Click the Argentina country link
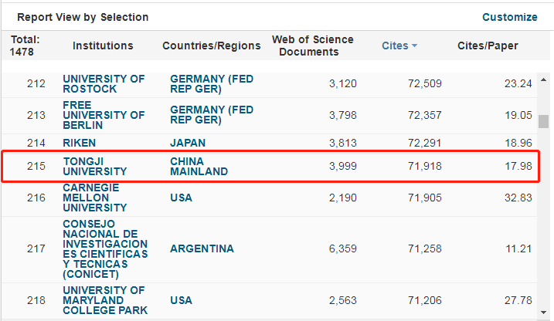This screenshot has height=321, width=554. click(x=202, y=248)
